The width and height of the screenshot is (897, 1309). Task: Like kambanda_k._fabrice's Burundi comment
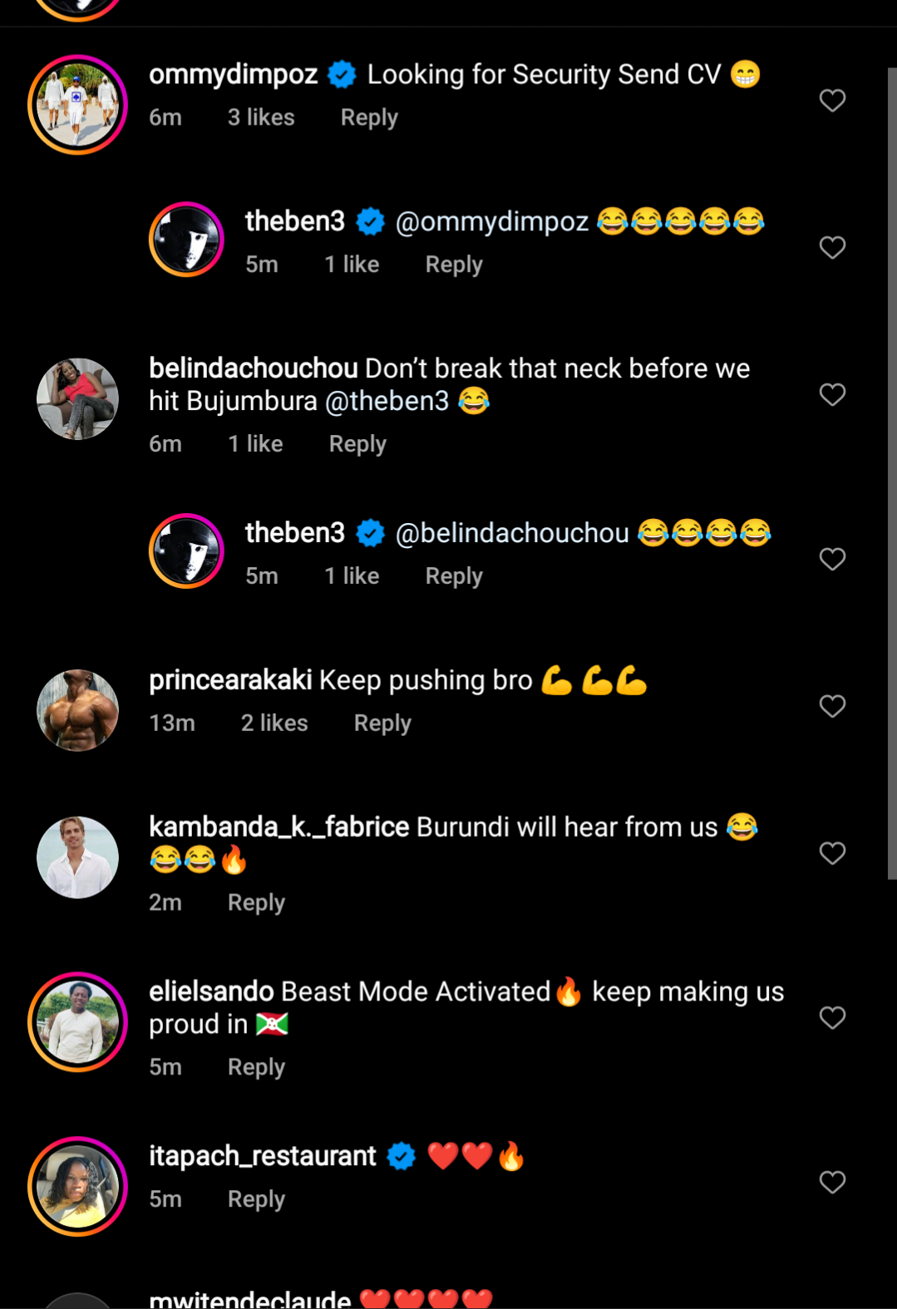pyautogui.click(x=832, y=853)
